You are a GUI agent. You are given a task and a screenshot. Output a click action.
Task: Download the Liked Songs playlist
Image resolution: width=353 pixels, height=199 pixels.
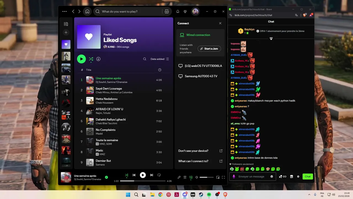(98, 59)
